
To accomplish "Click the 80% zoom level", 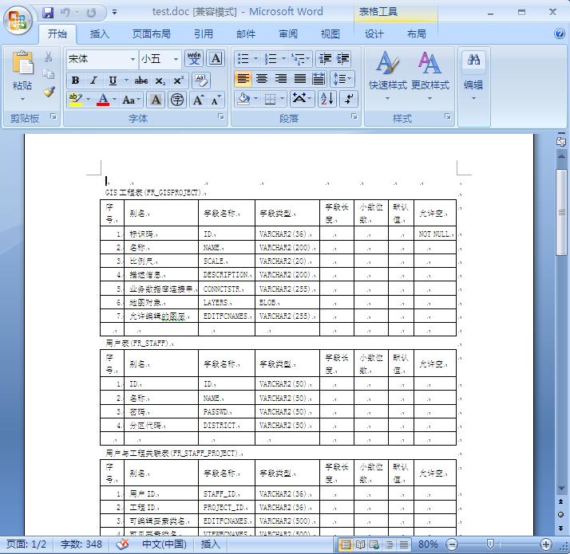I will [x=428, y=544].
